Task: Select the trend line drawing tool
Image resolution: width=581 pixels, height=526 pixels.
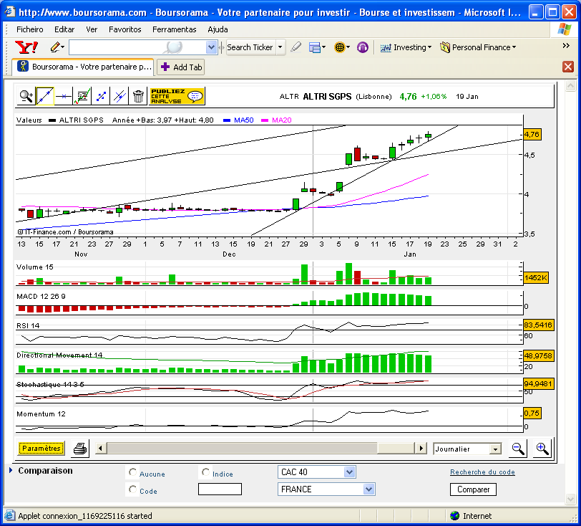Action: pos(45,97)
